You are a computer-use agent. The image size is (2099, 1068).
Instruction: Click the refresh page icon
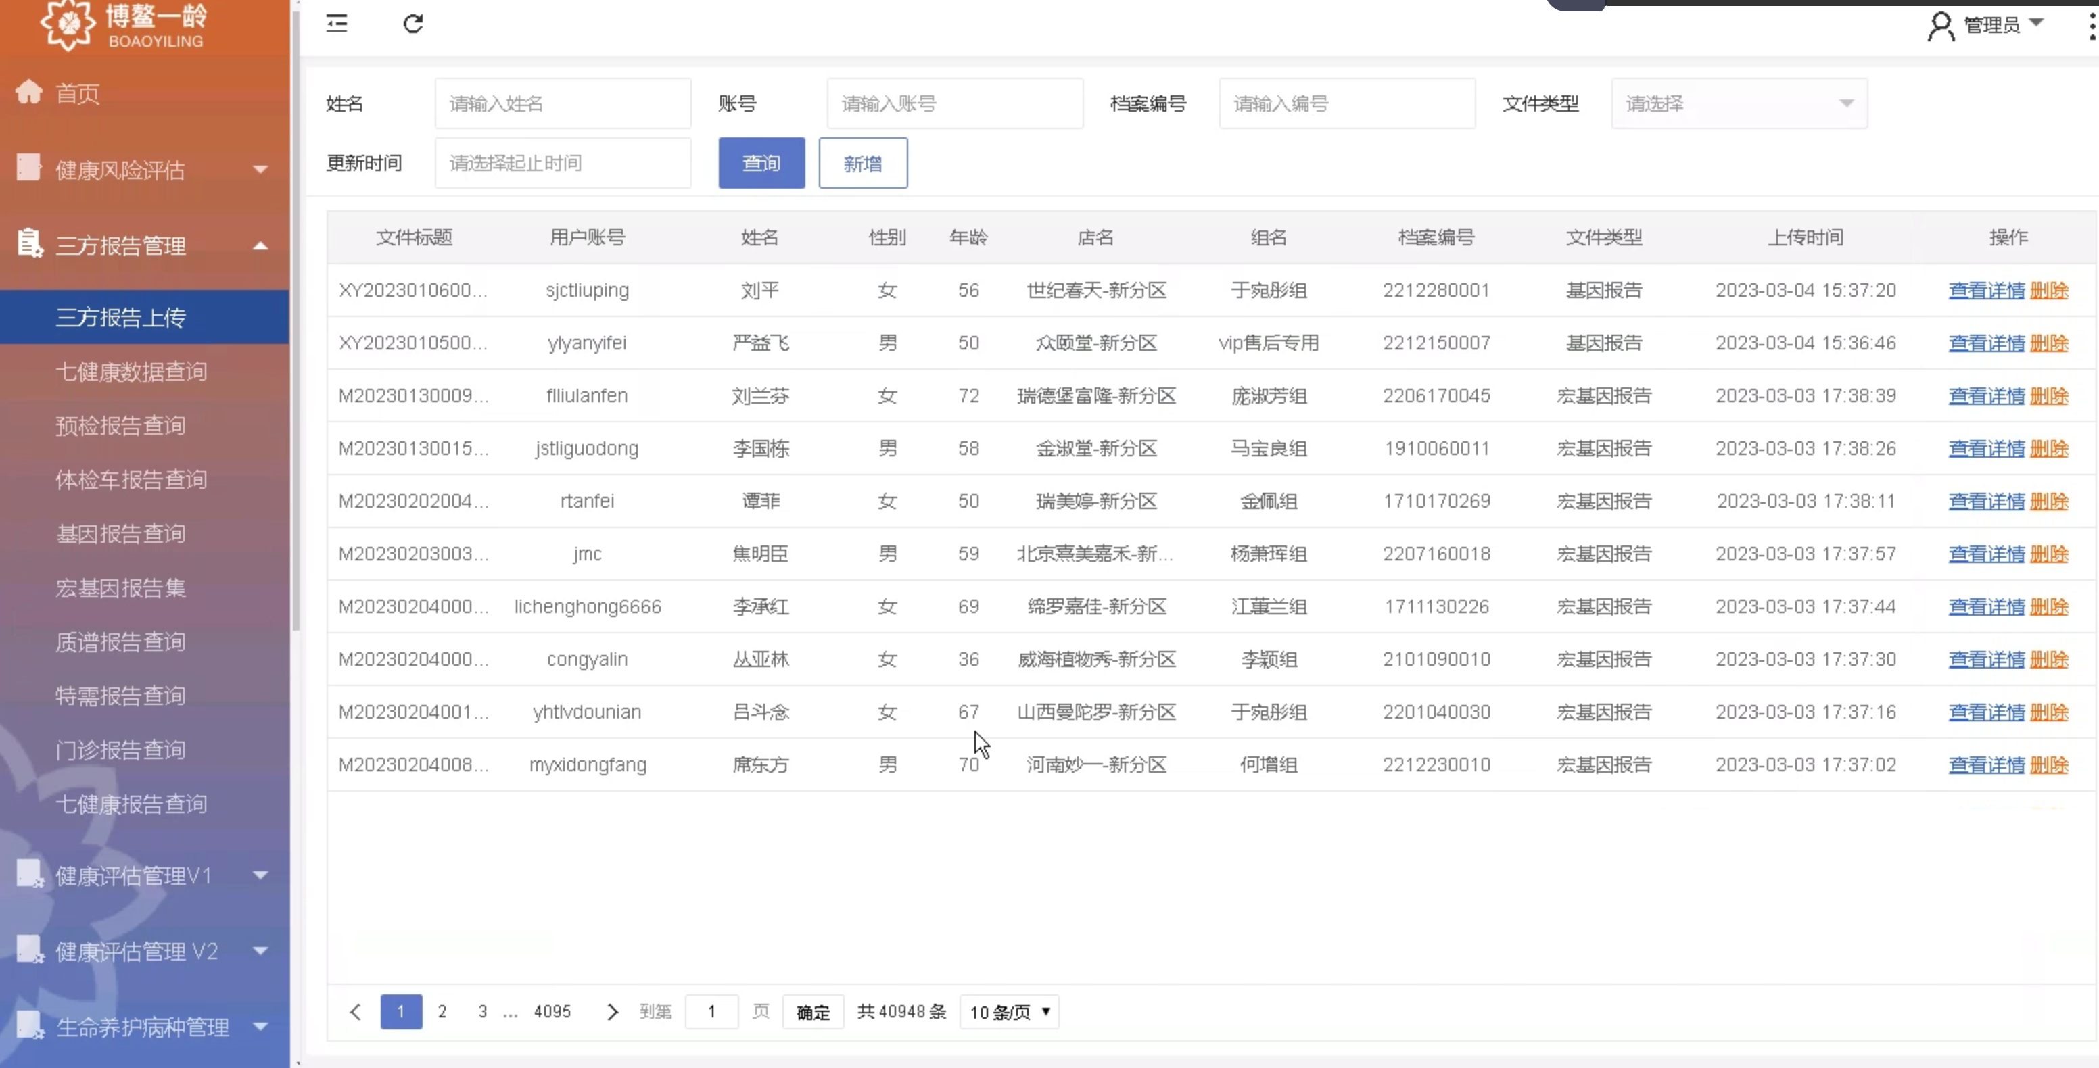pyautogui.click(x=413, y=24)
